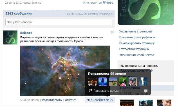This screenshot has width=177, height=106.
Task: Click the share arrow icon in the likes popup
Action: pyautogui.click(x=90, y=91)
